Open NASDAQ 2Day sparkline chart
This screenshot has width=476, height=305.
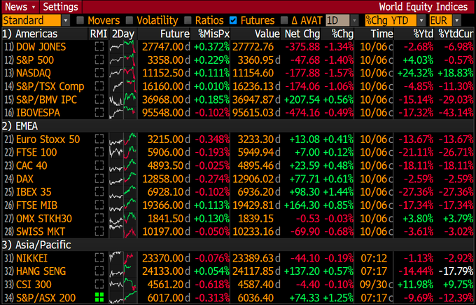[123, 73]
